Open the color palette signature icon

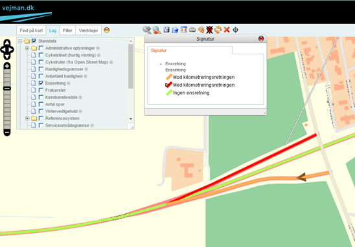click(x=201, y=30)
